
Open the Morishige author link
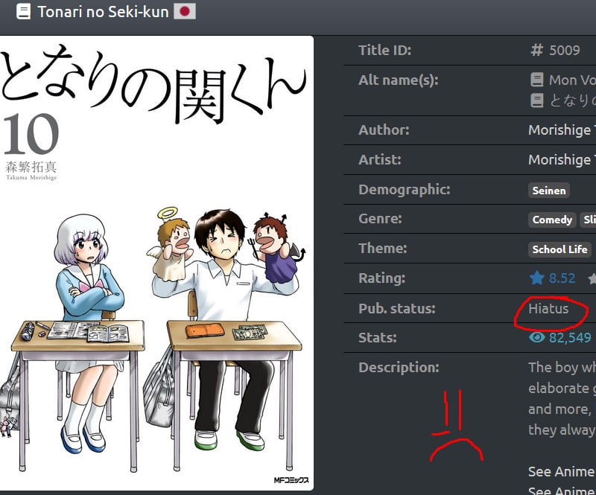point(562,130)
